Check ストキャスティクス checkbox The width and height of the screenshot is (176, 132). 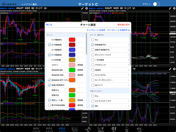93,101
